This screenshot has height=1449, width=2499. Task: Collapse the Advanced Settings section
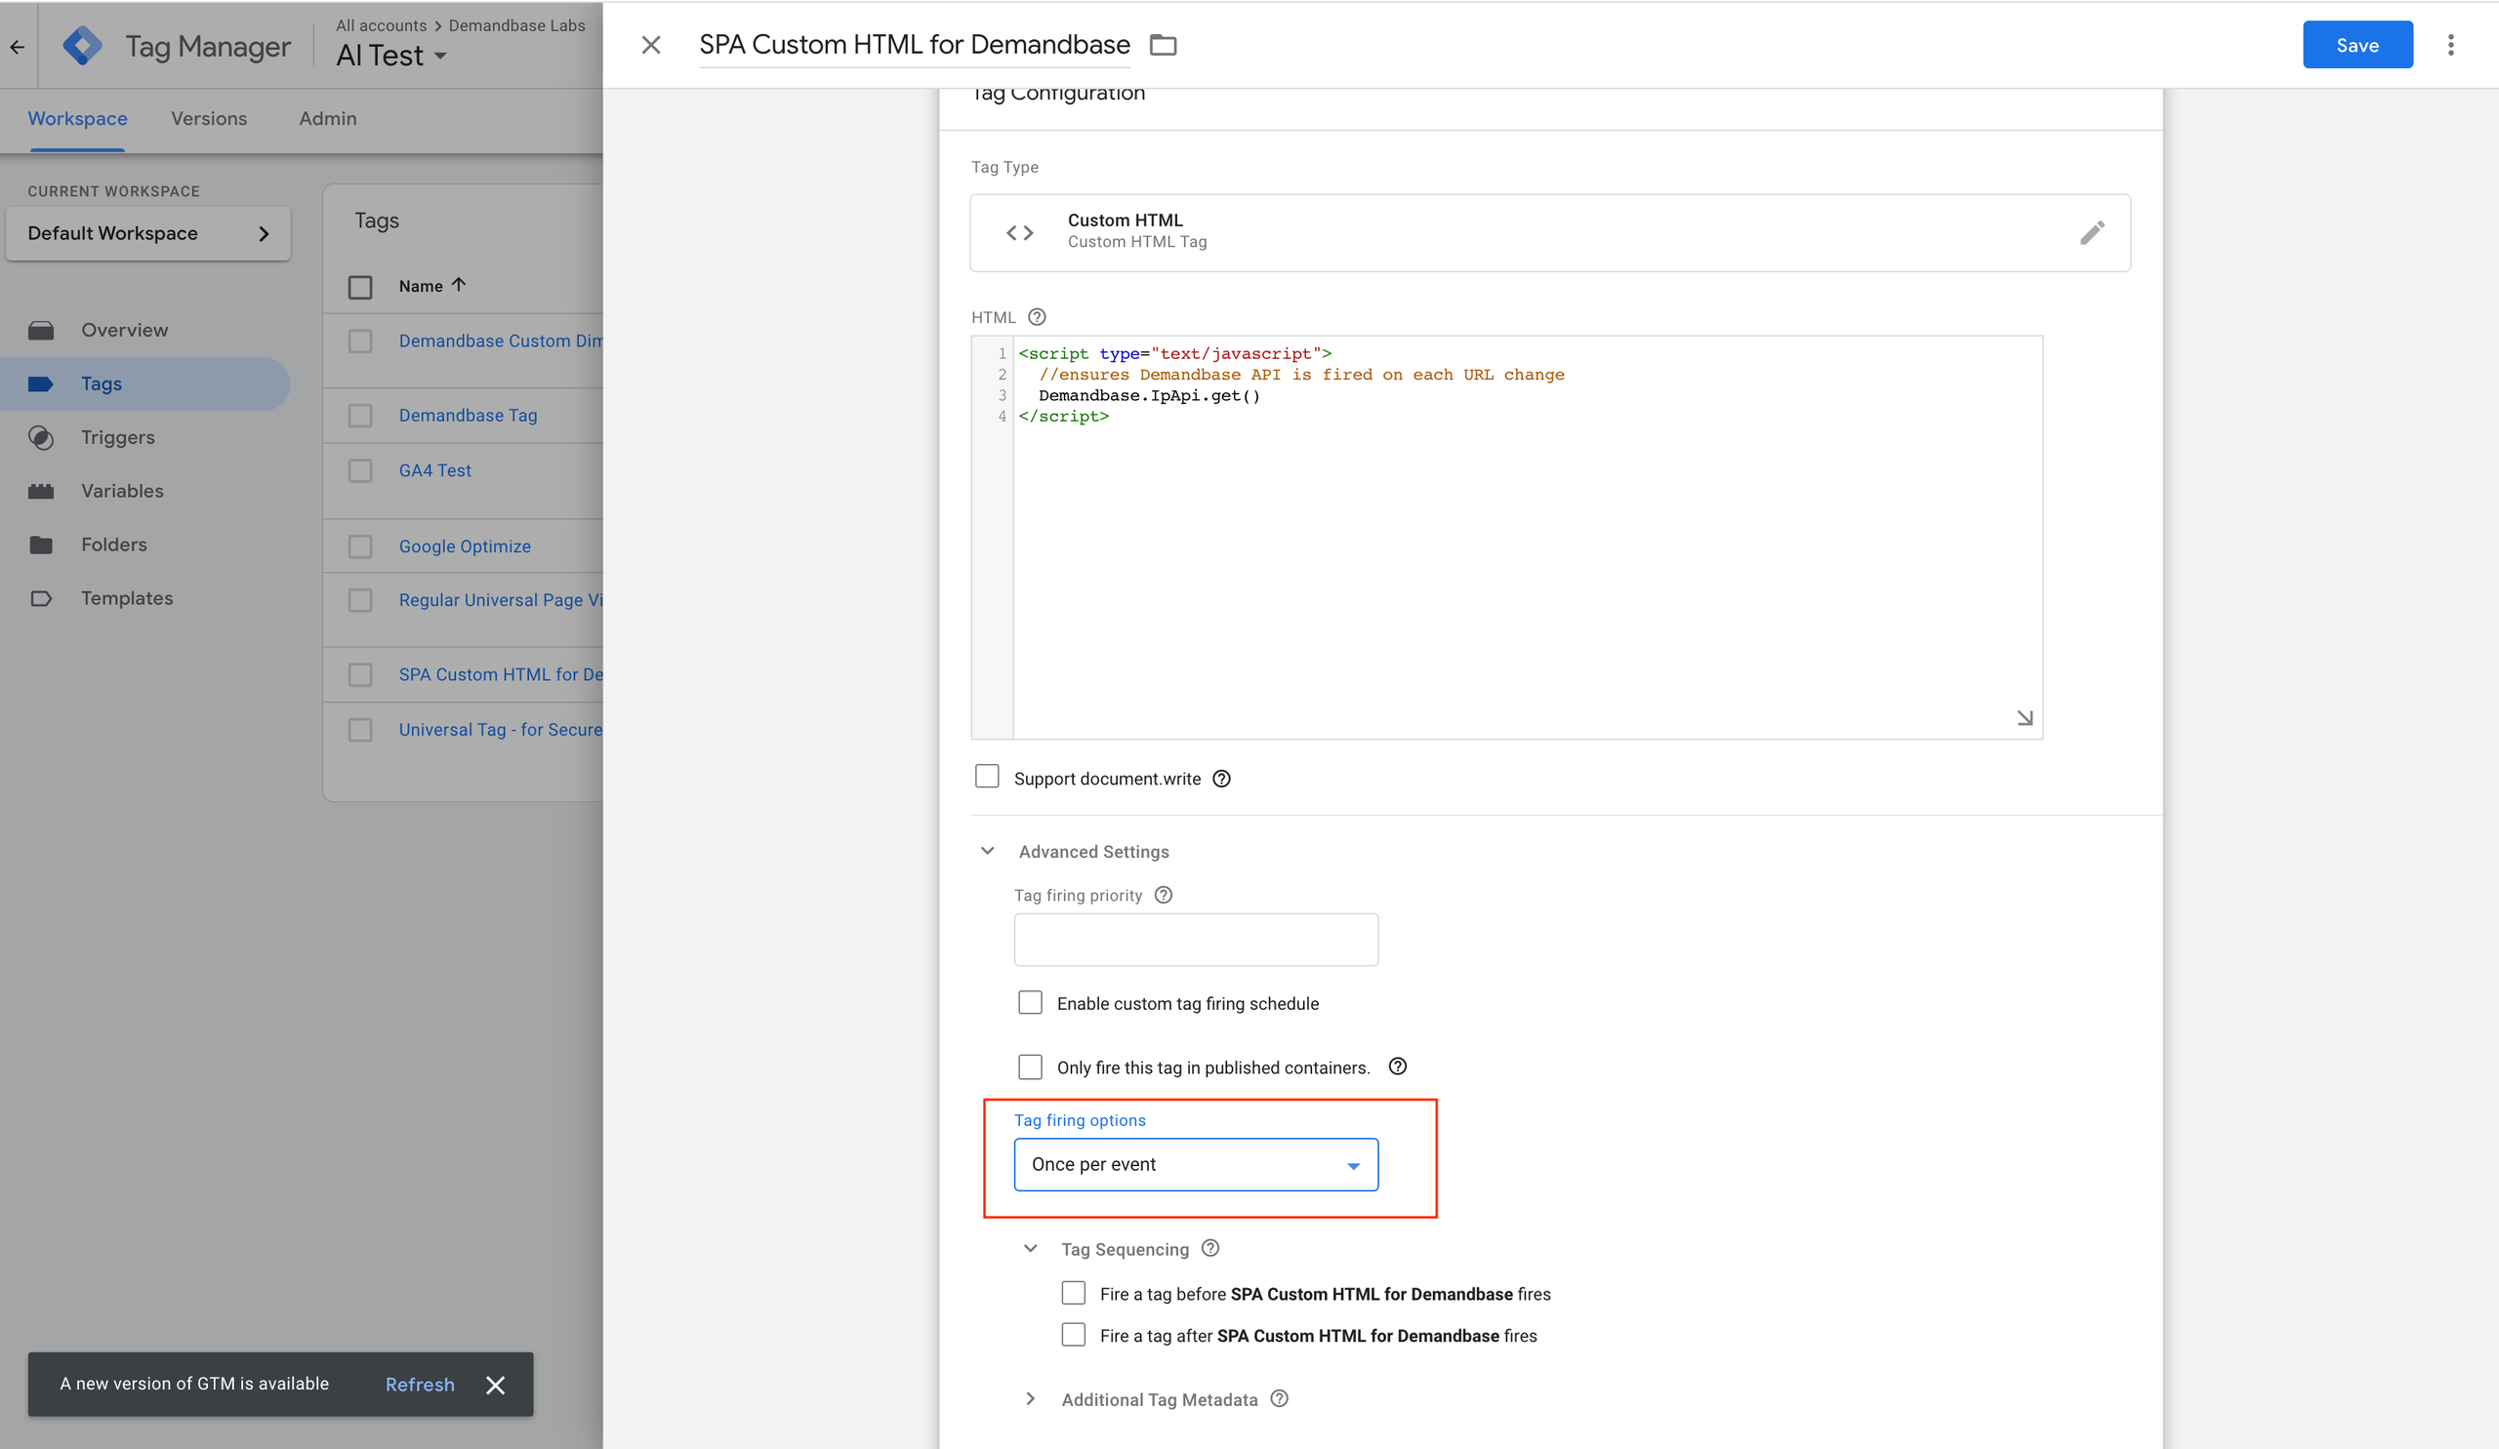tap(988, 852)
